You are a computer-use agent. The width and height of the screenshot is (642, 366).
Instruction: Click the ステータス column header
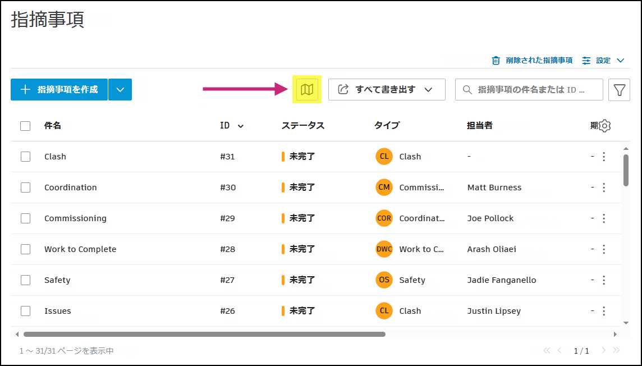pos(303,126)
